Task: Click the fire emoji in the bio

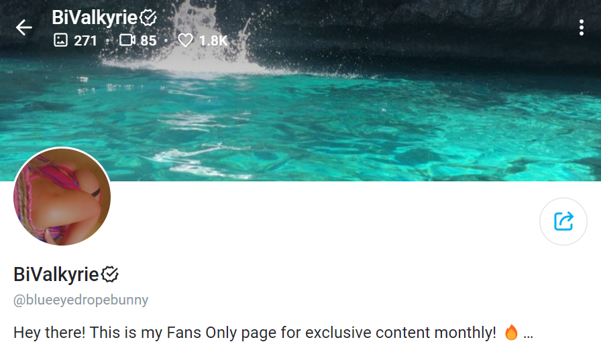Action: (511, 332)
